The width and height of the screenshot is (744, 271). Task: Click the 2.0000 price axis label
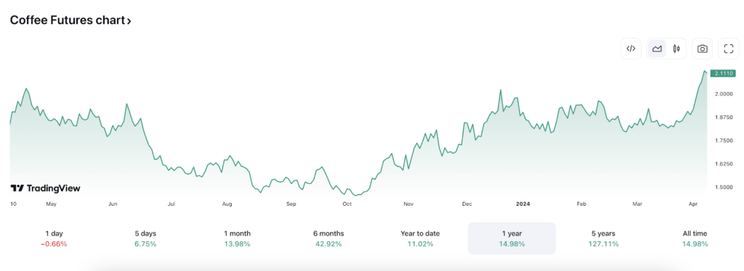724,93
